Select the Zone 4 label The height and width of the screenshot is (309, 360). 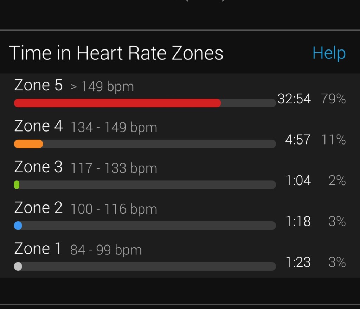point(38,126)
